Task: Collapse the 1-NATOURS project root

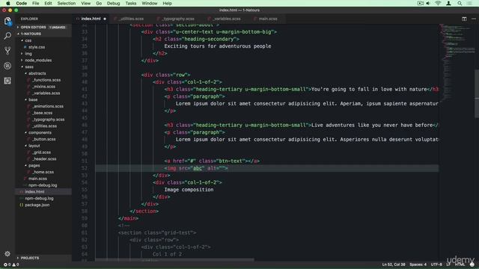Action: point(43,34)
